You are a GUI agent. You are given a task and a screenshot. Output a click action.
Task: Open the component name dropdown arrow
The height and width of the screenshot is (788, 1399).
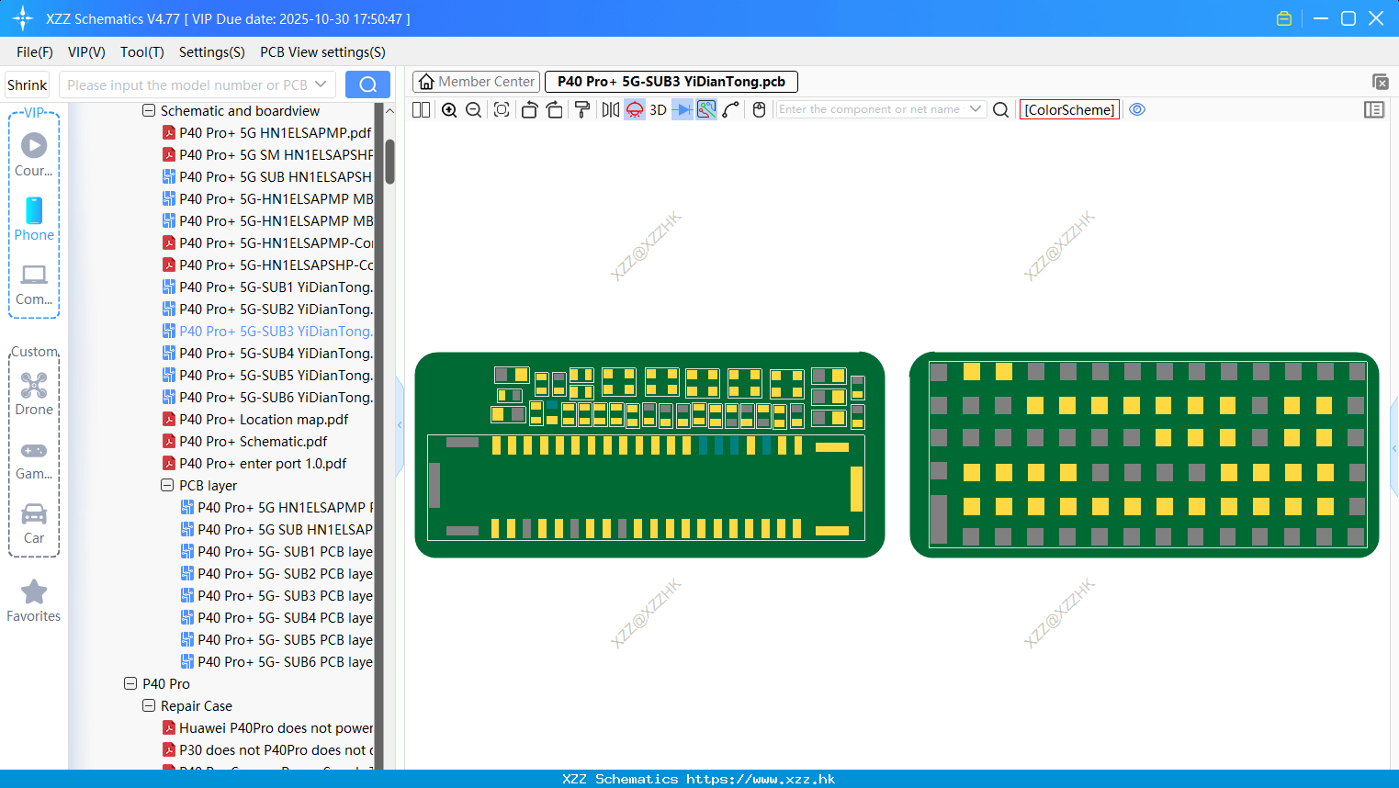click(x=976, y=109)
